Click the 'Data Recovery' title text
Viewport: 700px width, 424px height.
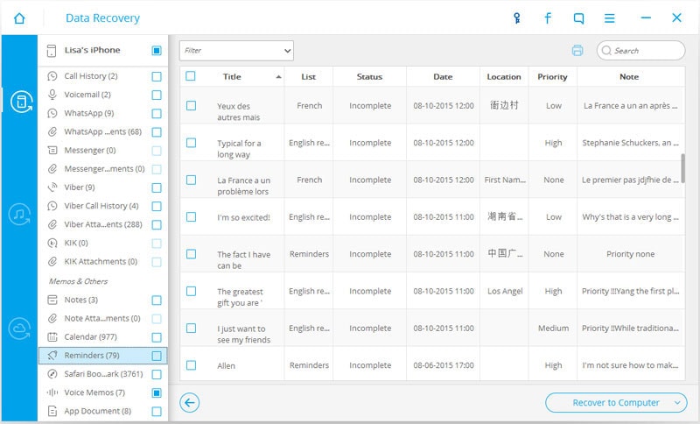[x=102, y=18]
